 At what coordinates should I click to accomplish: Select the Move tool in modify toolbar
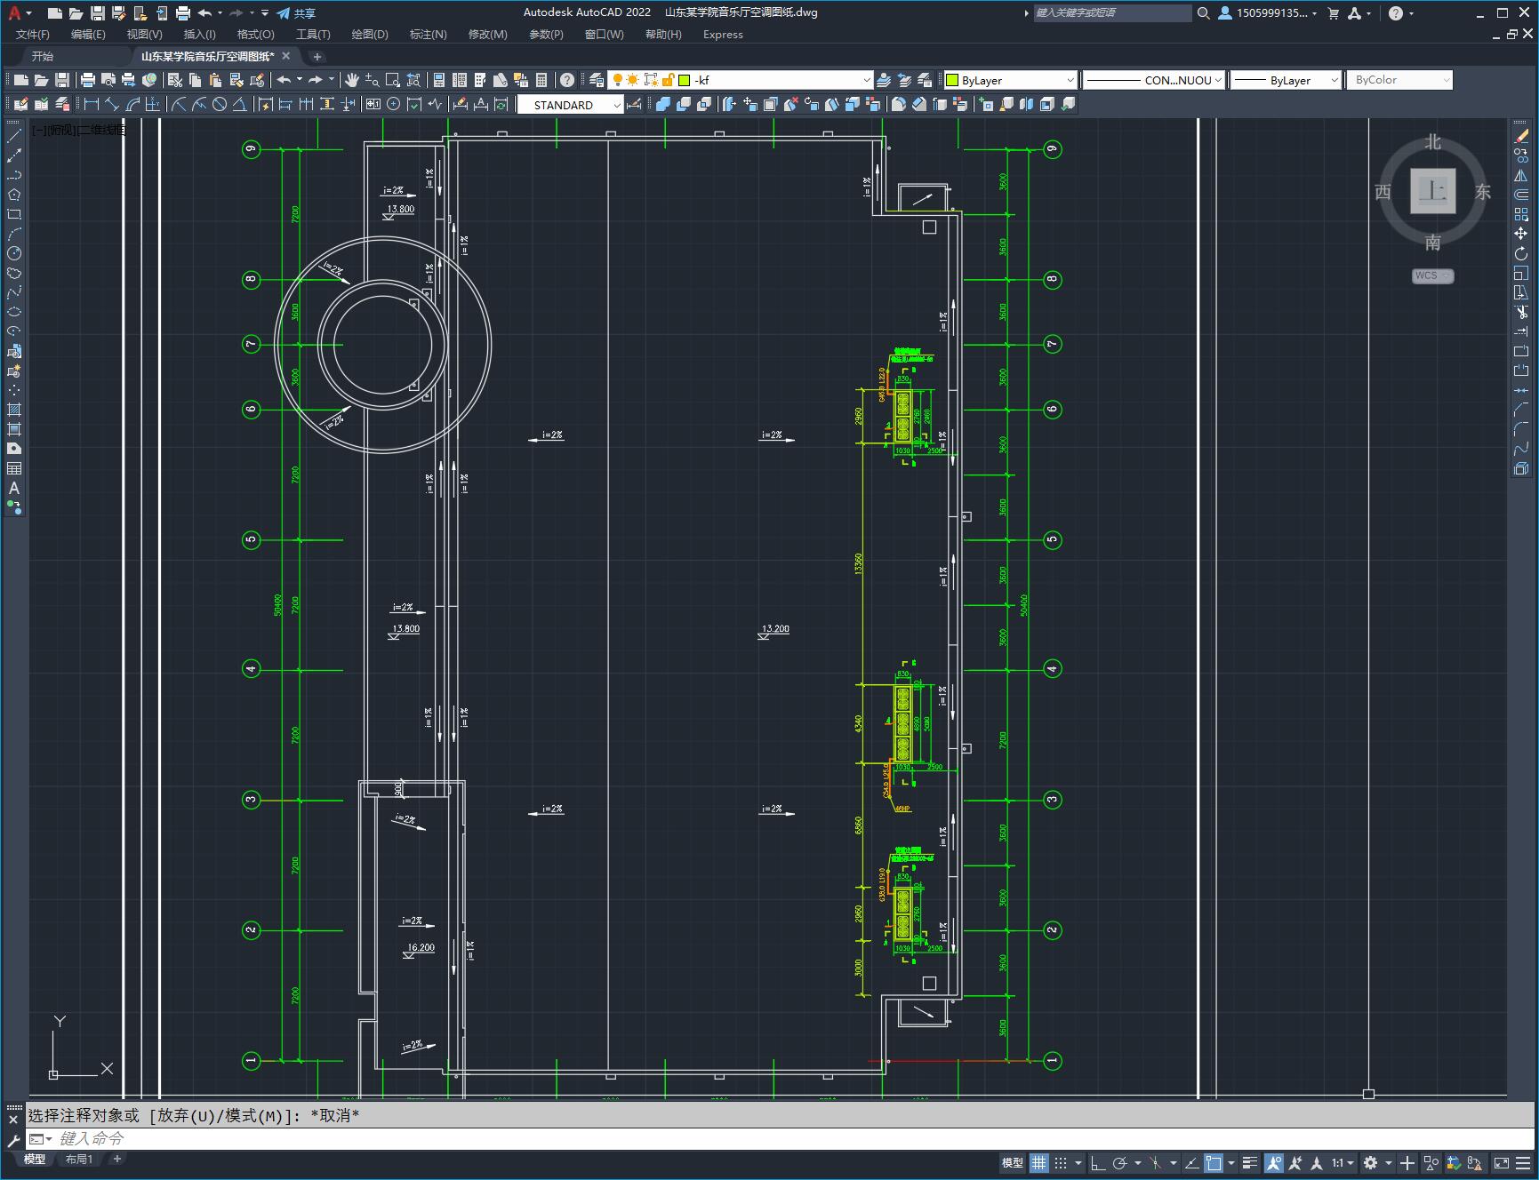(x=1521, y=234)
